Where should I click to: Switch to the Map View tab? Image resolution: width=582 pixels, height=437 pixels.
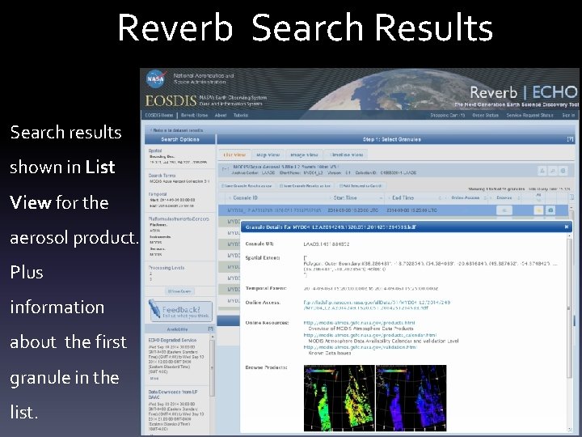click(x=268, y=155)
